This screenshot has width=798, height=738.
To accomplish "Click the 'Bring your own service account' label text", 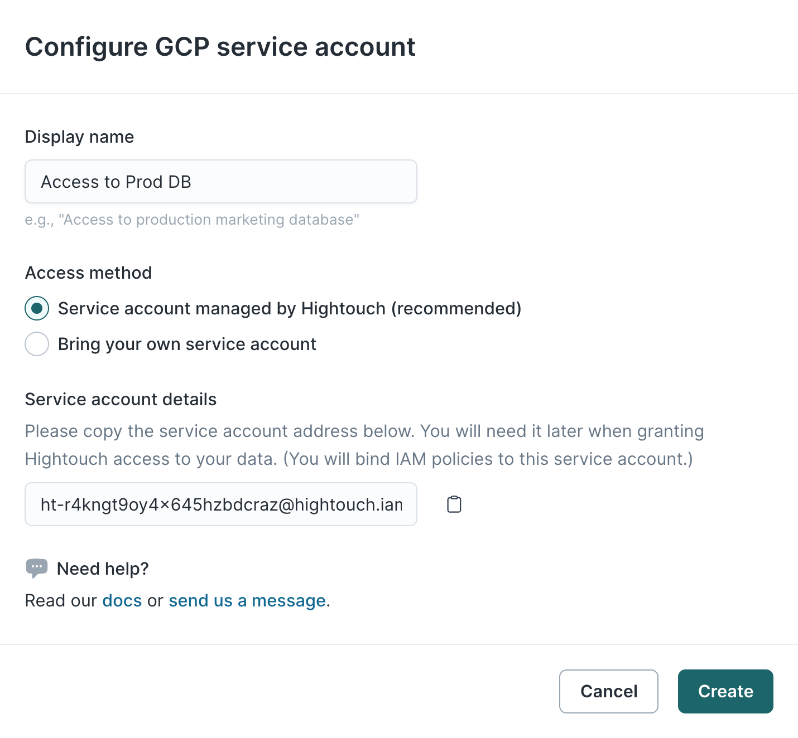I will click(x=187, y=344).
